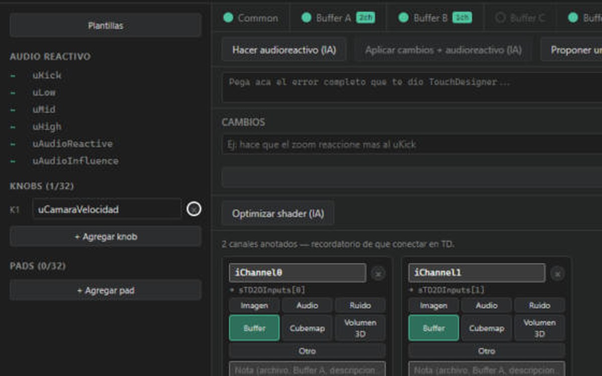Click + Agregar knob
This screenshot has height=376, width=602.
click(105, 237)
